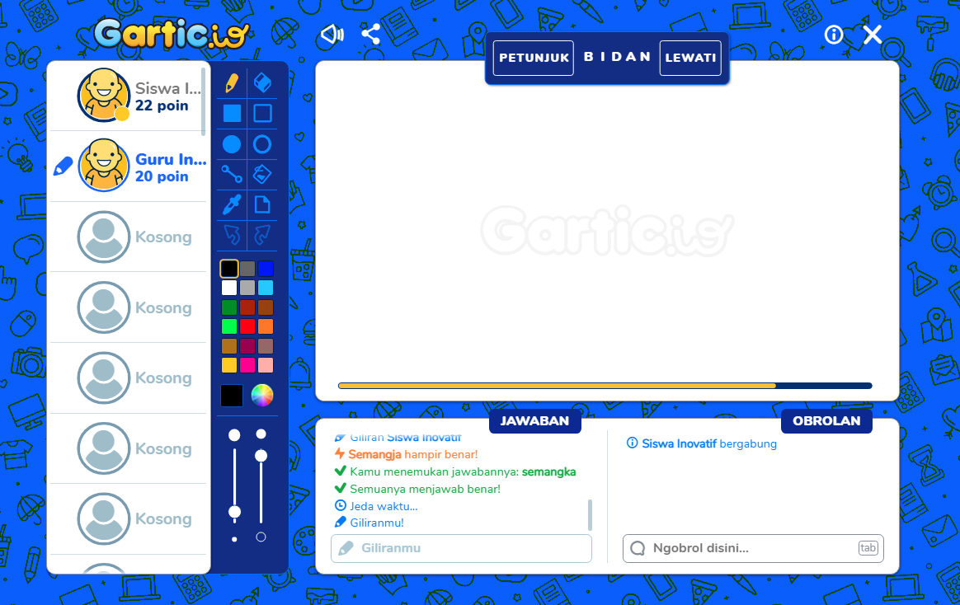Open the rainbow custom color wheel
Screen dimensions: 960x605
[262, 395]
